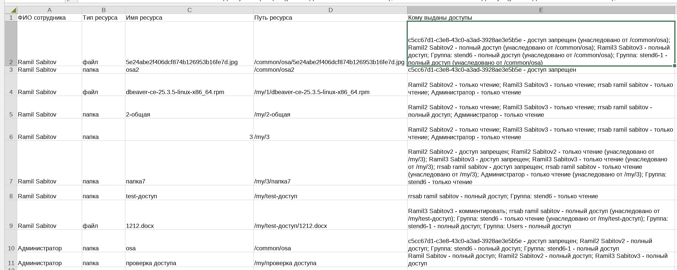Select the '/common/osa2' path cell

click(x=330, y=70)
